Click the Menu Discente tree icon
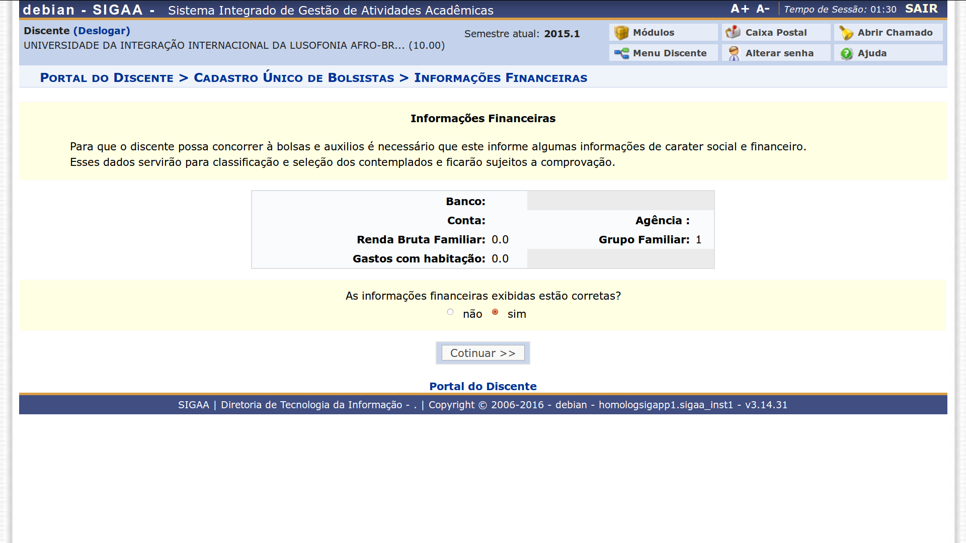The height and width of the screenshot is (543, 966). pos(621,53)
